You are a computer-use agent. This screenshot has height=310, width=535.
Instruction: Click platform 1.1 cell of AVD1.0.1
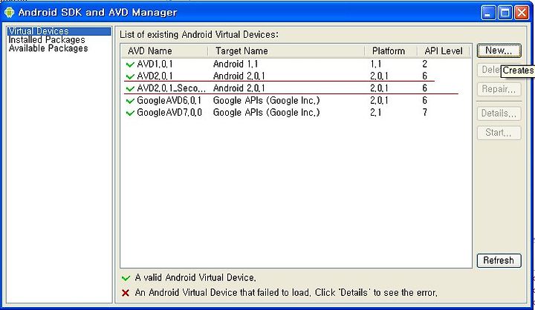pos(376,65)
